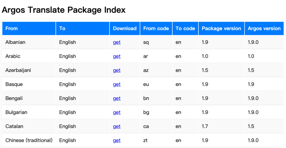Click the Albanian language cell
The width and height of the screenshot is (286, 148).
click(15, 42)
